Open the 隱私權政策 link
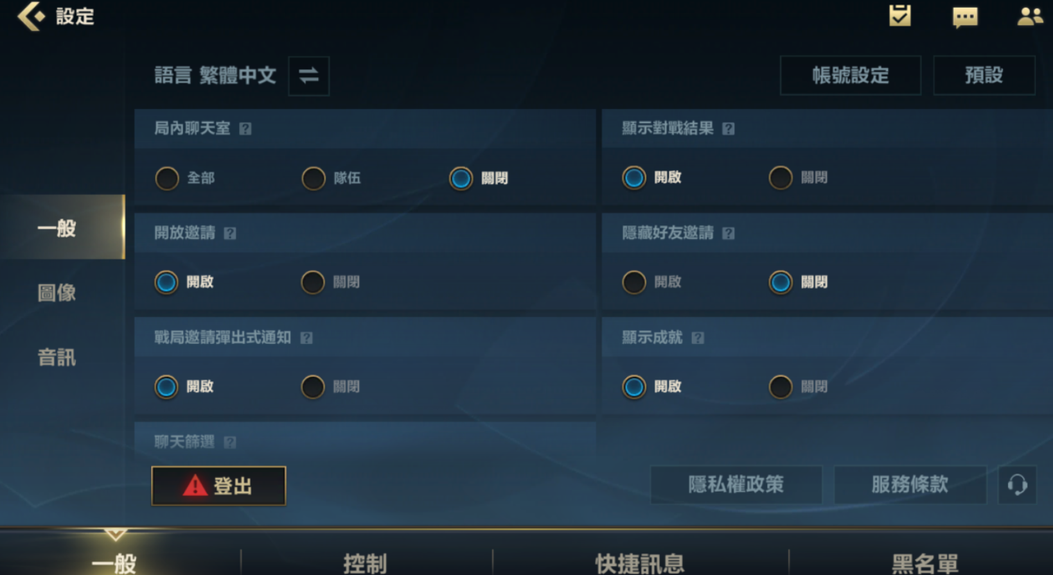Screen dimensions: 1053x575 tap(736, 485)
